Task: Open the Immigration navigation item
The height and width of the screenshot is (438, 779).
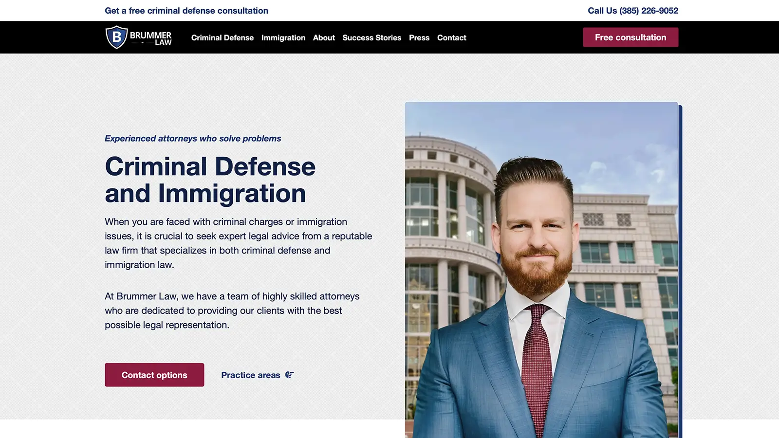Action: point(283,37)
